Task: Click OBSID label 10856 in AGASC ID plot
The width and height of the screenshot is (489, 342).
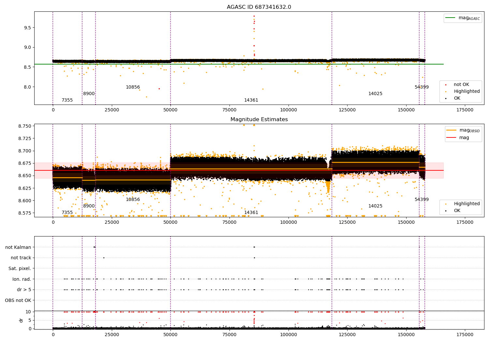Action: (x=133, y=87)
